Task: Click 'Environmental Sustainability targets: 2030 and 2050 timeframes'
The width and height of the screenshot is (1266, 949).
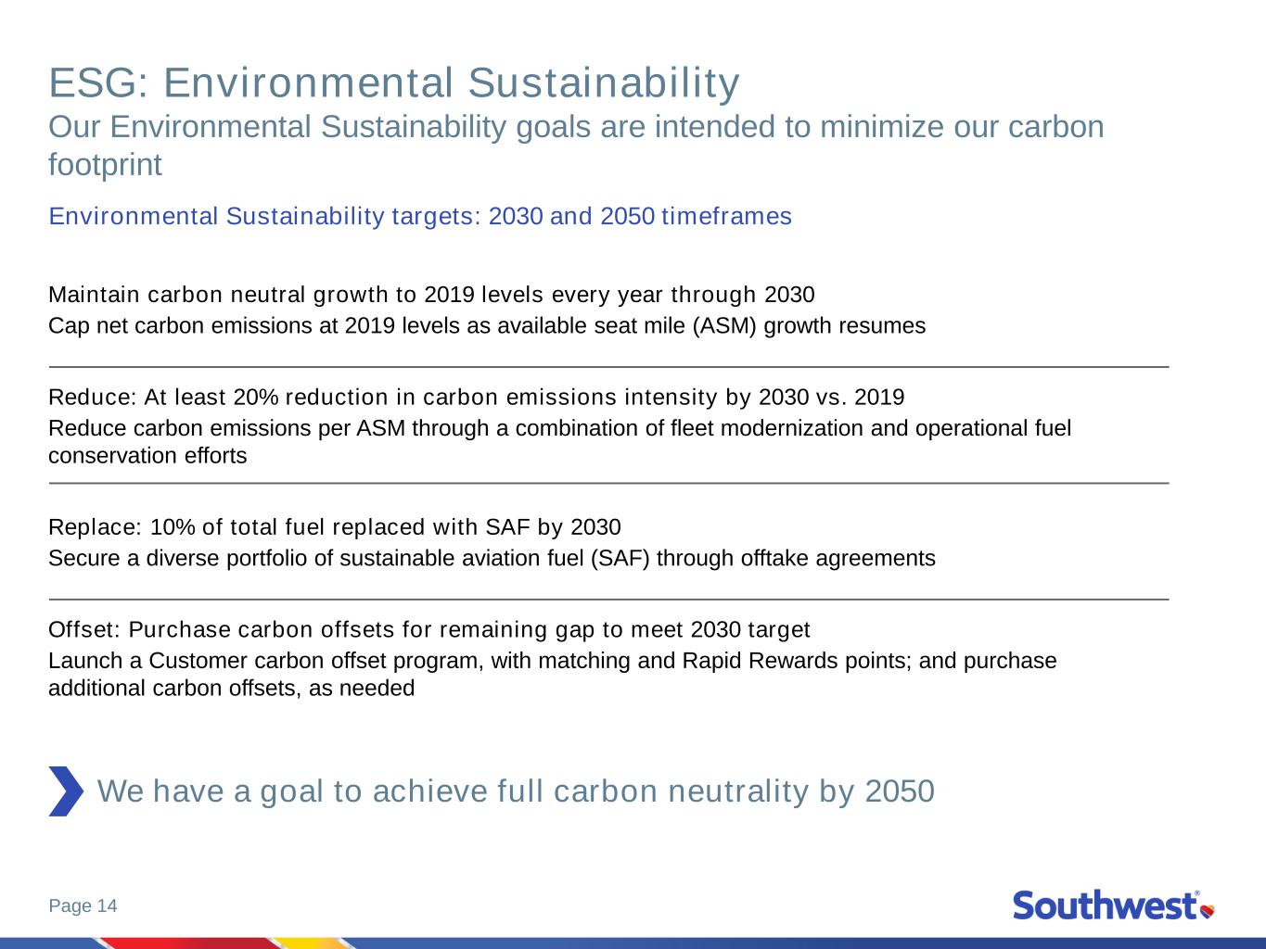Action: [x=420, y=216]
